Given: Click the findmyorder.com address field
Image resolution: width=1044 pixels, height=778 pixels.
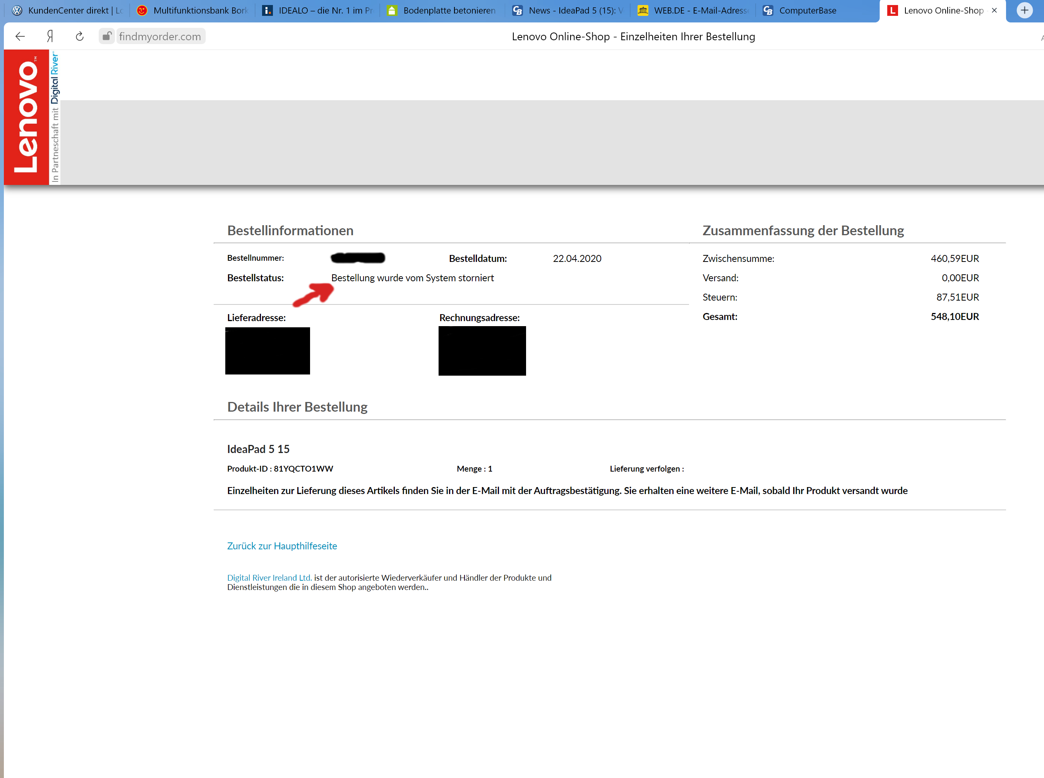Looking at the screenshot, I should [x=160, y=36].
